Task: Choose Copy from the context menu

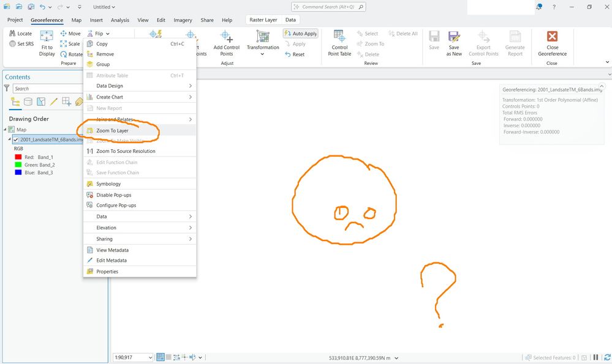Action: click(x=140, y=43)
